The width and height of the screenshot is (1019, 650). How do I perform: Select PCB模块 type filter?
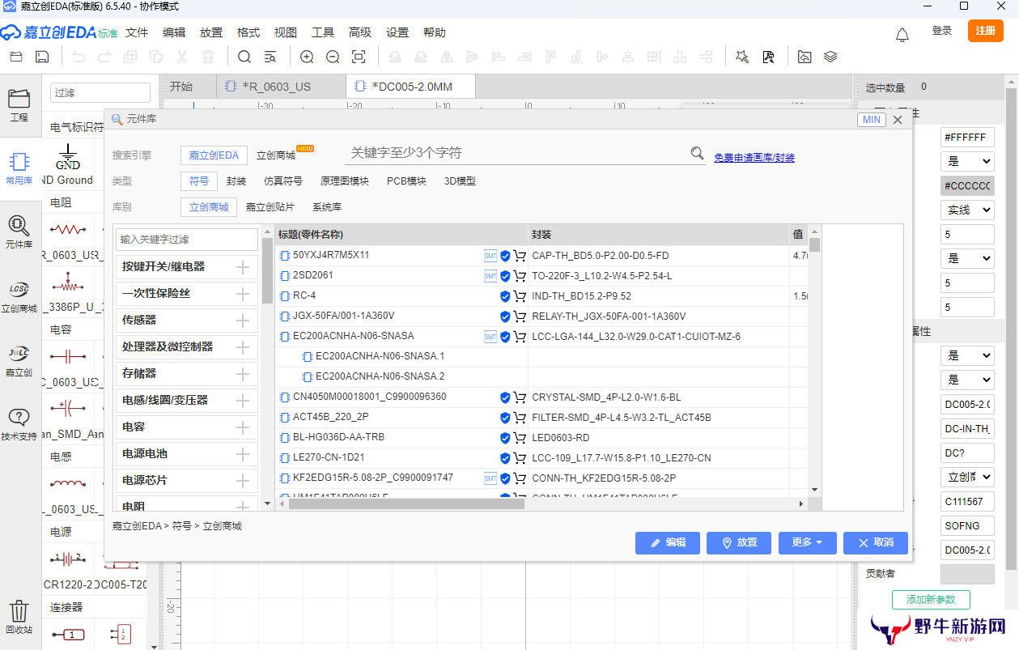406,181
